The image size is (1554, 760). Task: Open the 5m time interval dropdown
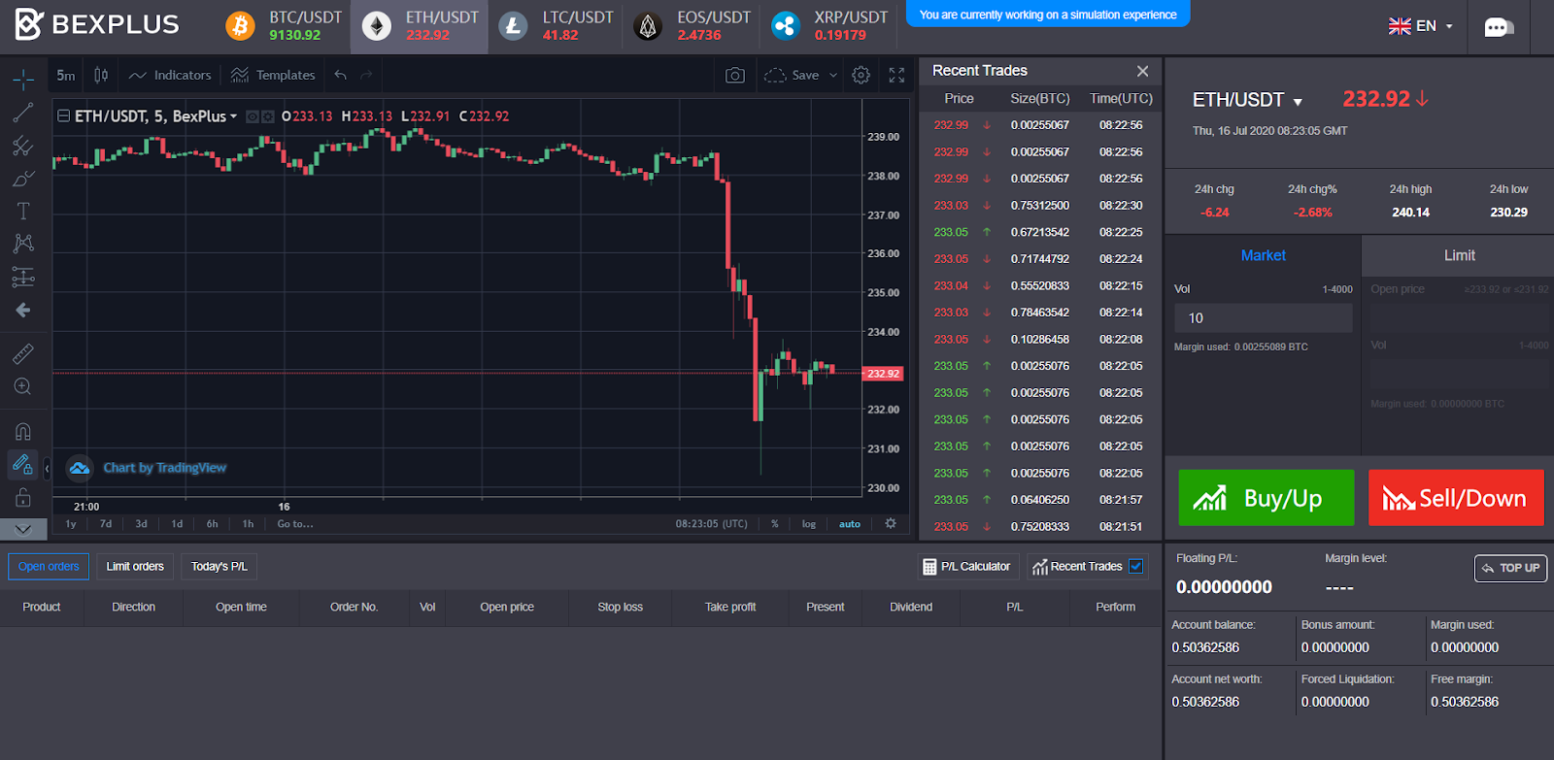point(66,75)
